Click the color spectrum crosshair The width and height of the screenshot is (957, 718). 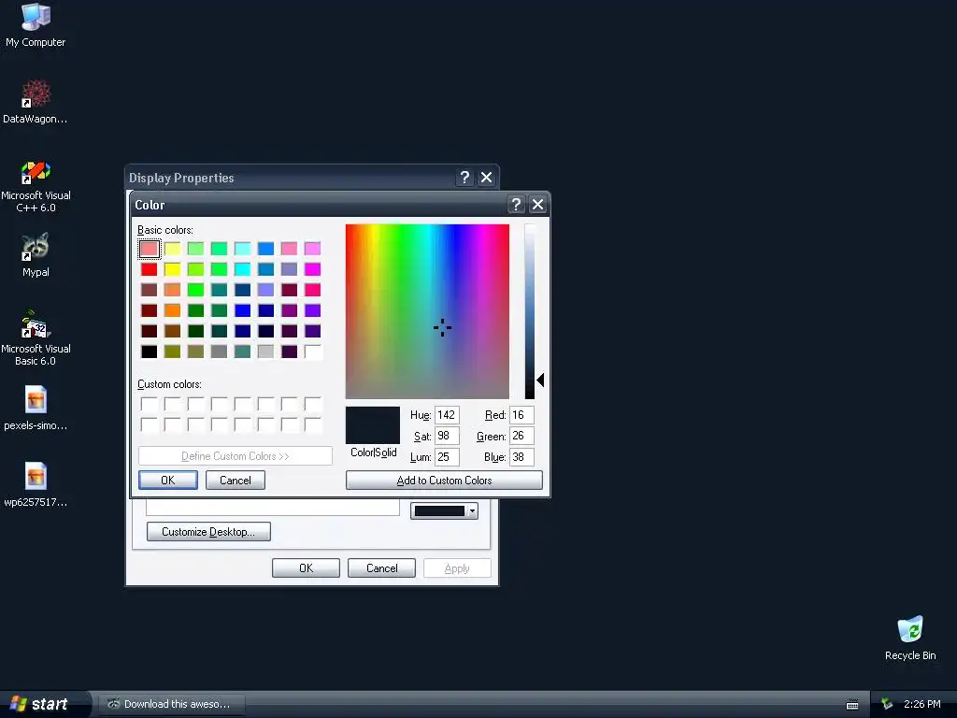[442, 327]
